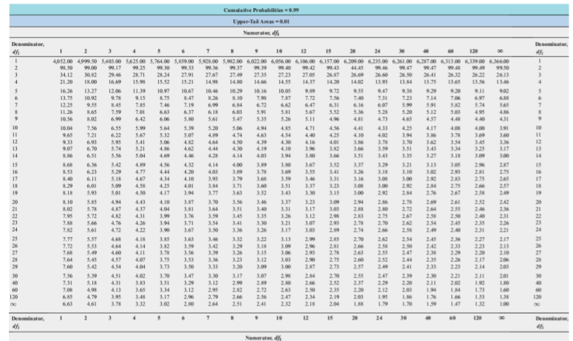Click the 'Upper-Tail Areas = 0.01' banner
The width and height of the screenshot is (573, 341).
289,21
